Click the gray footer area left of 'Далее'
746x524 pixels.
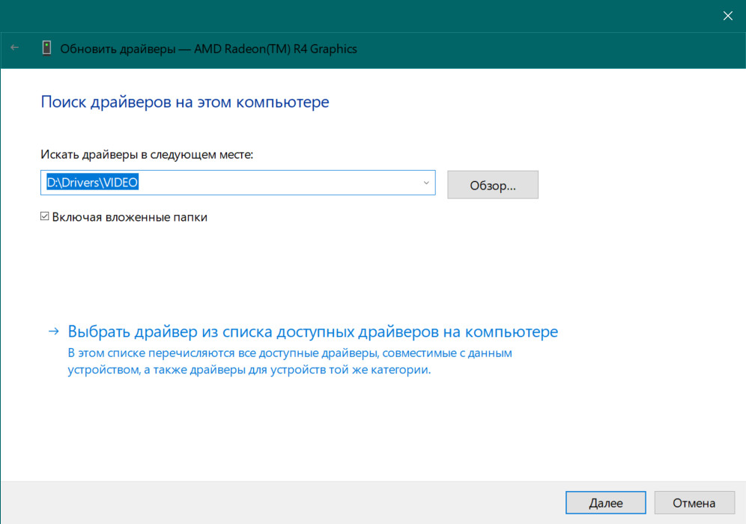point(285,502)
